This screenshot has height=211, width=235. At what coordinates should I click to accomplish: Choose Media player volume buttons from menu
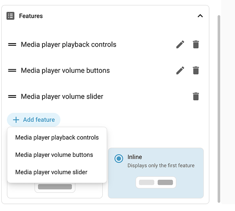[57, 155]
